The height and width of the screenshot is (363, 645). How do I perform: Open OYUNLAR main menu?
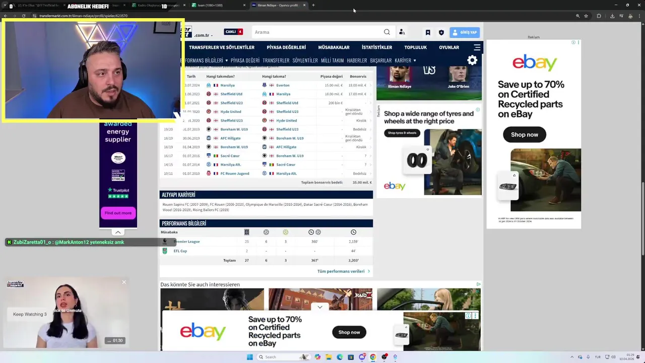(x=449, y=47)
